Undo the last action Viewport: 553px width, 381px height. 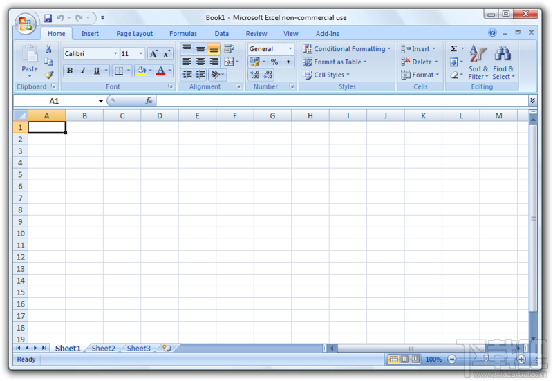61,18
